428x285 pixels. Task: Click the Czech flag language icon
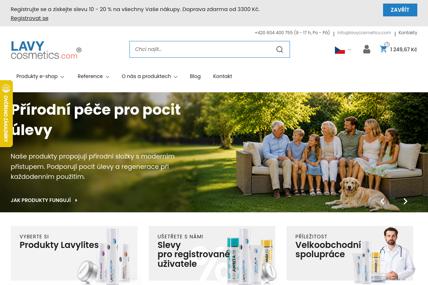(x=340, y=50)
